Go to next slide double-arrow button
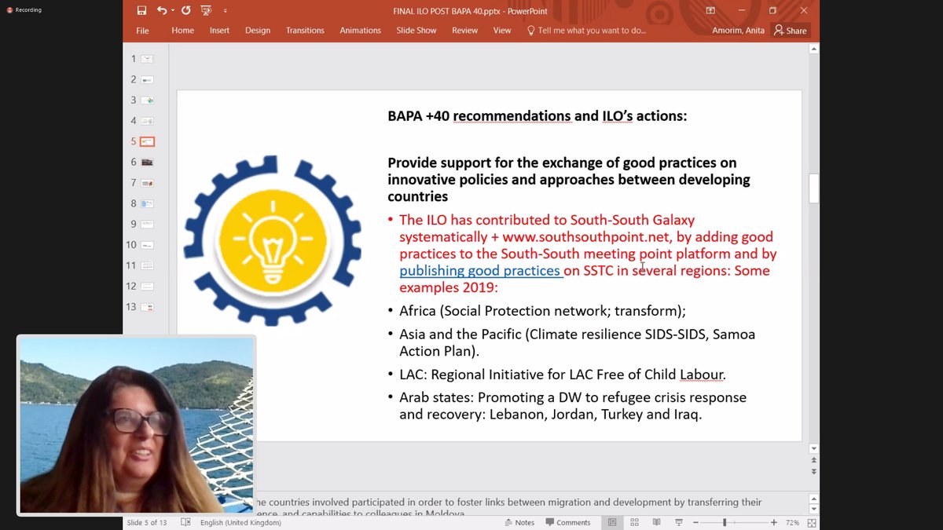943x530 pixels. coord(813,472)
